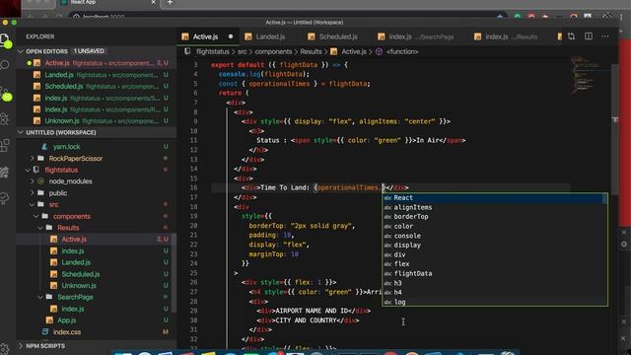Open Unknown.js in the file tree
This screenshot has width=631, height=355.
pyautogui.click(x=79, y=285)
